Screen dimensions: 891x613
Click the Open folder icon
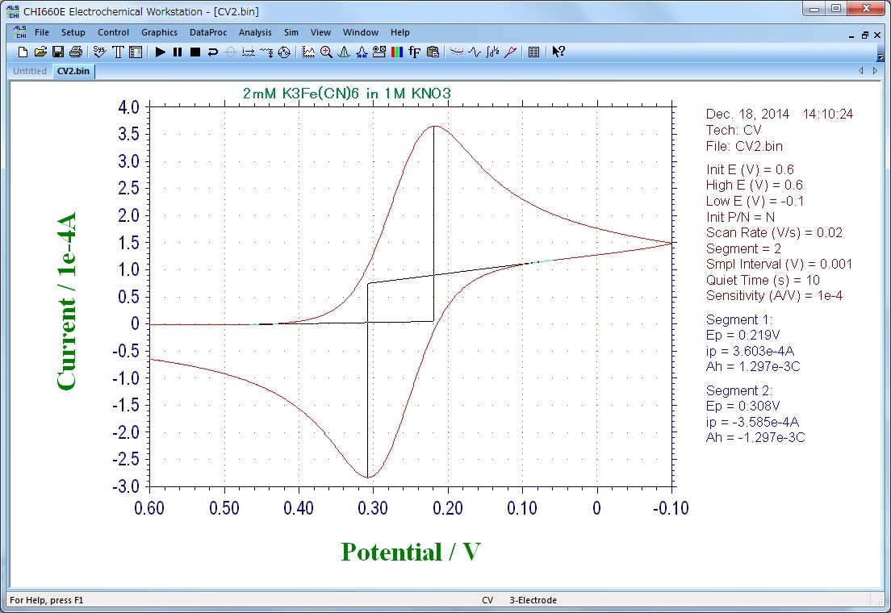click(x=40, y=52)
